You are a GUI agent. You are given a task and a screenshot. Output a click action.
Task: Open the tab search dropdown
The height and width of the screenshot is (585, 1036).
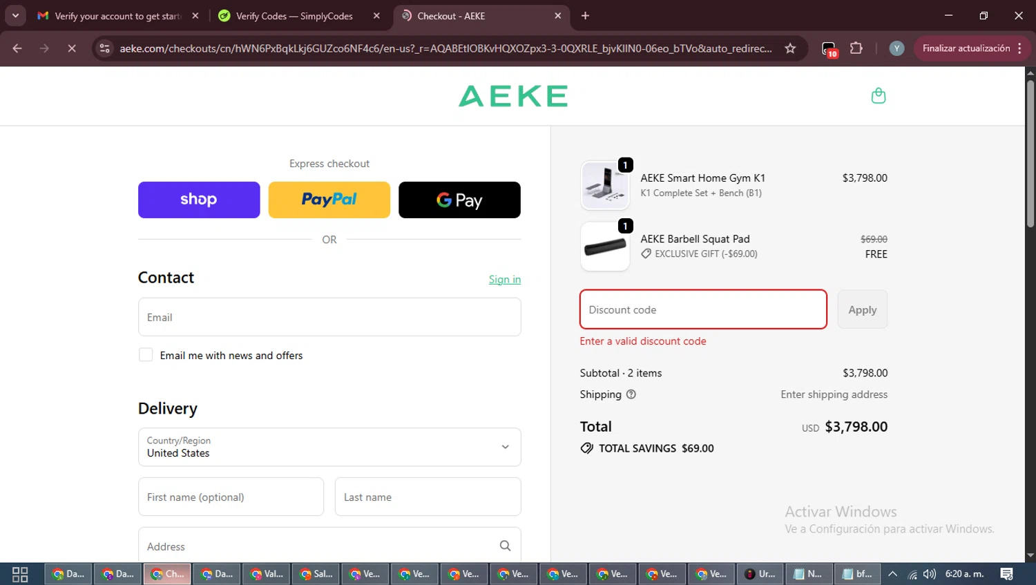[x=15, y=16]
